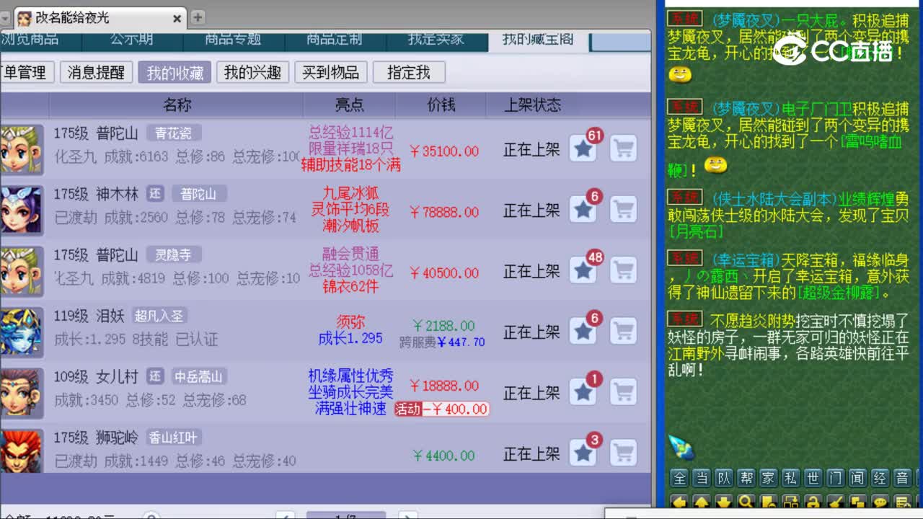The width and height of the screenshot is (923, 519).
Task: Add the ¥35100.00 character to the cart
Action: click(x=623, y=149)
